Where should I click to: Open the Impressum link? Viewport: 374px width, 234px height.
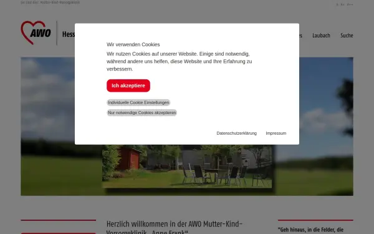click(x=276, y=134)
